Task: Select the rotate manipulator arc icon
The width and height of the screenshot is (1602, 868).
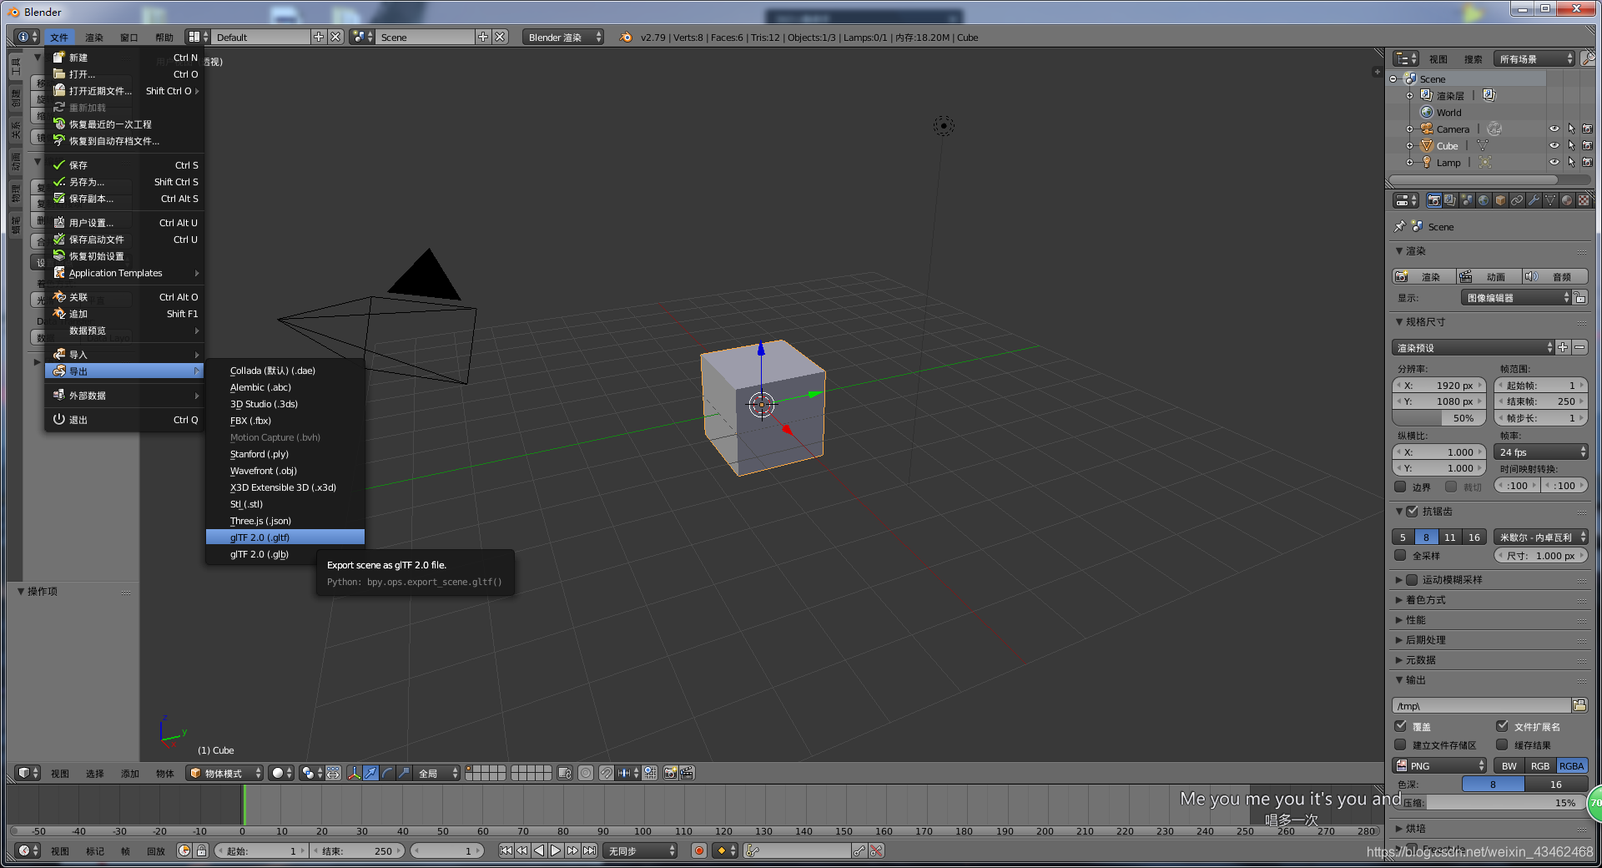Action: (x=387, y=773)
